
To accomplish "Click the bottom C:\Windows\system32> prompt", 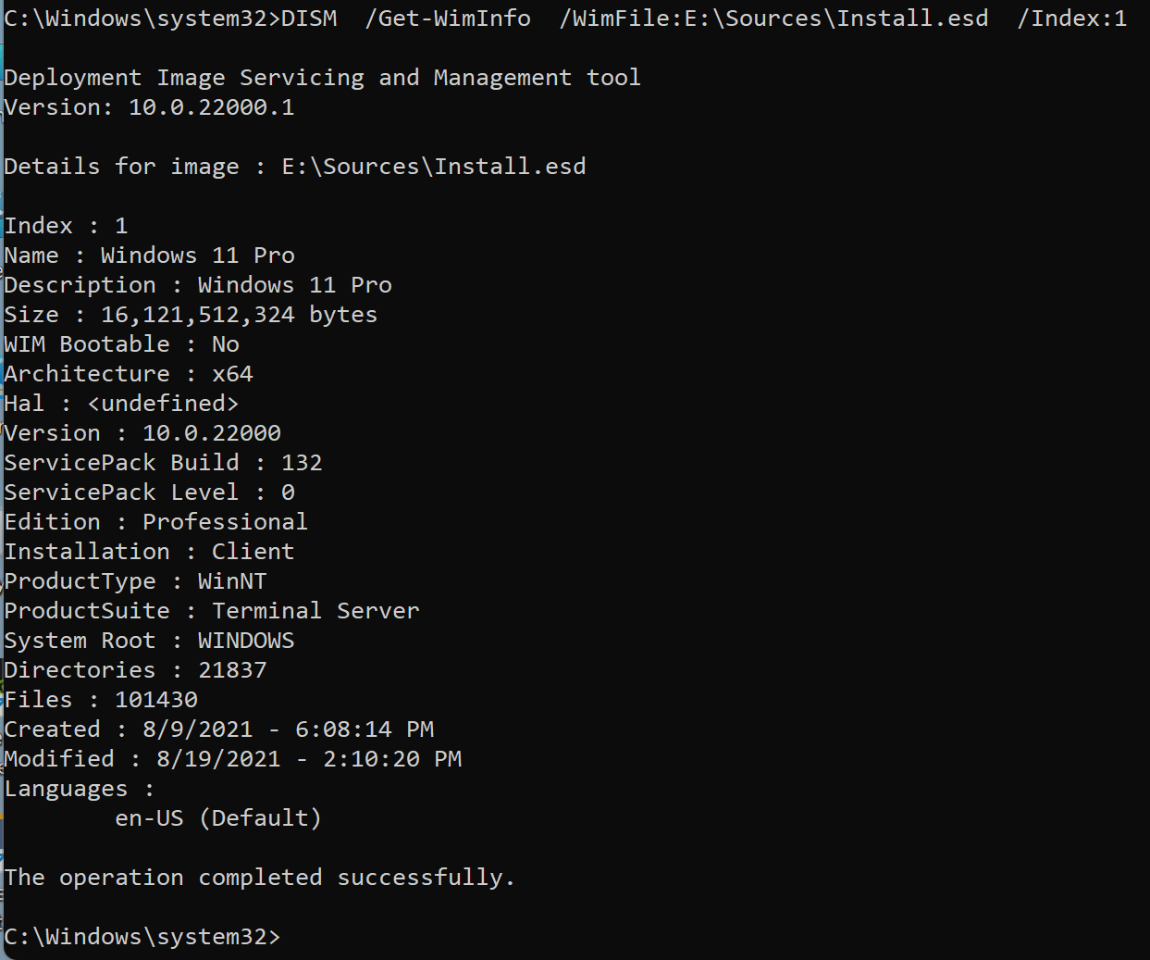I will [x=142, y=937].
